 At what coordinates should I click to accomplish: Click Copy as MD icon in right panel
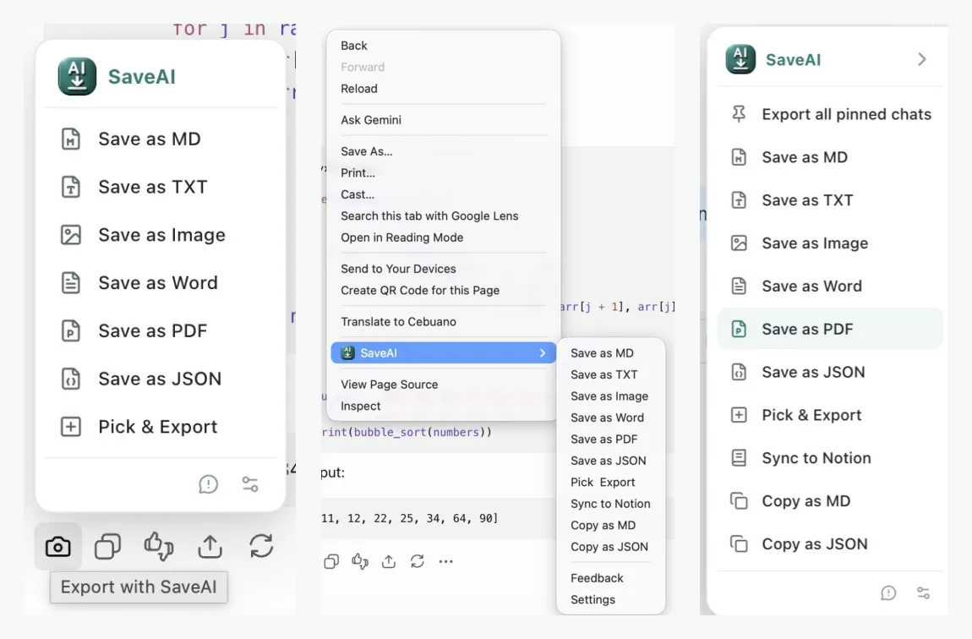pos(739,500)
